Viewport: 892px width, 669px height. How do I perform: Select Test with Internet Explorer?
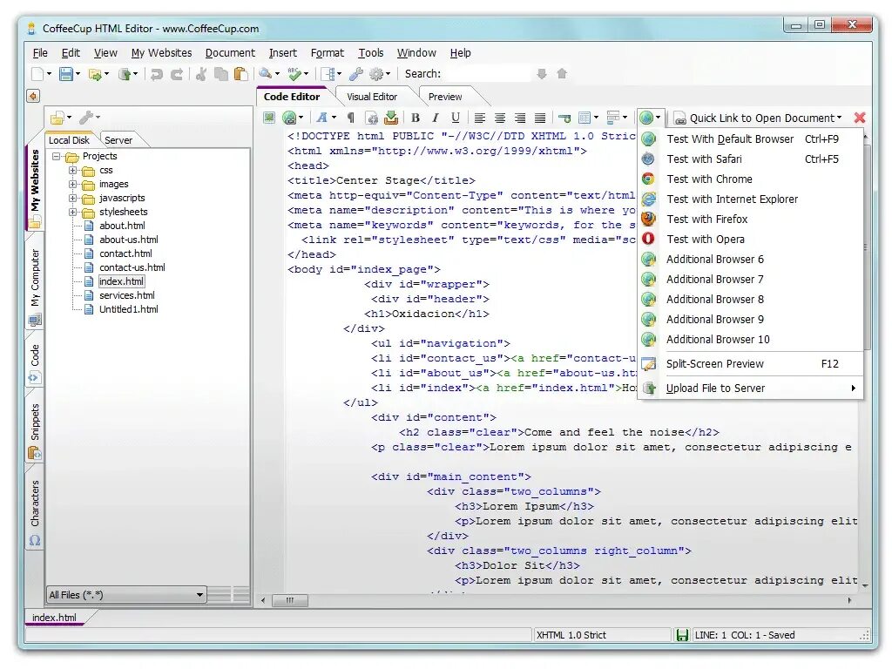tap(751, 199)
